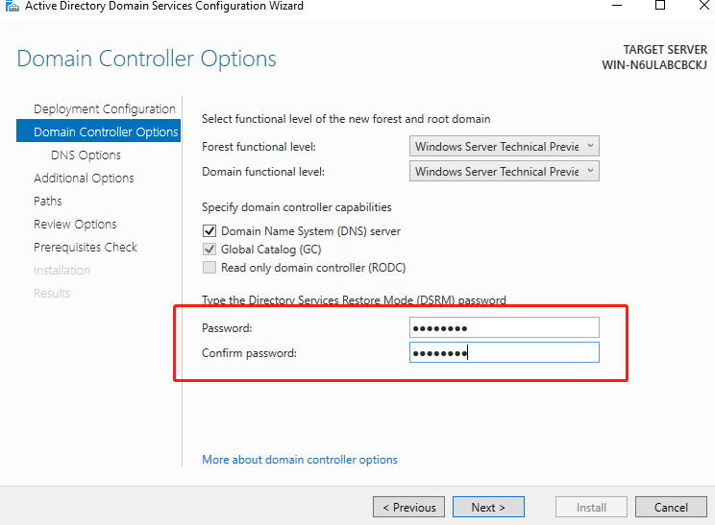Screen dimensions: 715x525
Task: Click the Next button
Action: (488, 507)
